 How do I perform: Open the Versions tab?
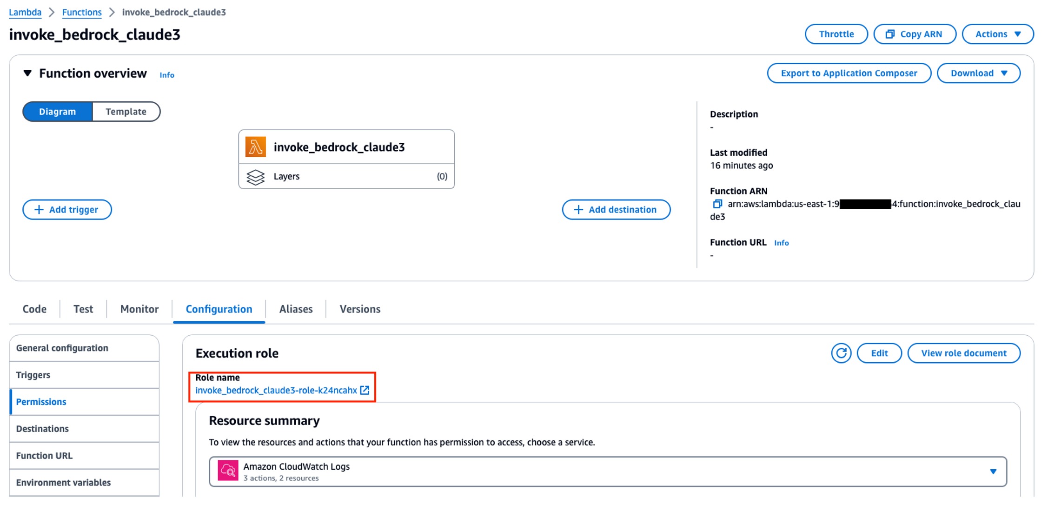coord(360,309)
